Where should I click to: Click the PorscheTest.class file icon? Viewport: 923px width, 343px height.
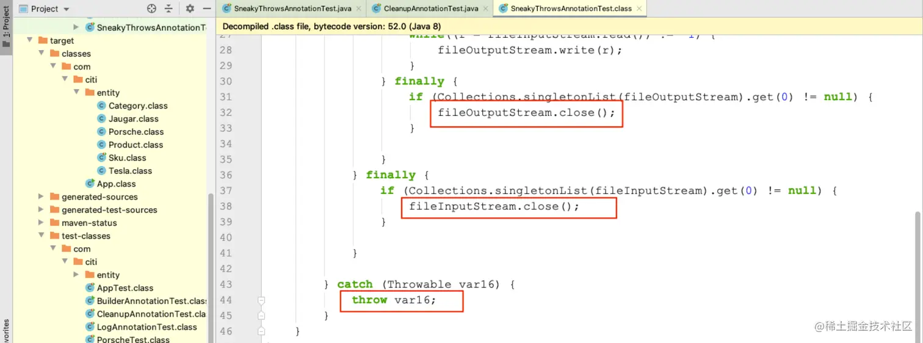tap(90, 339)
